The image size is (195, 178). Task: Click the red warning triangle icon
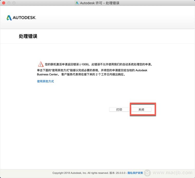pos(41,64)
